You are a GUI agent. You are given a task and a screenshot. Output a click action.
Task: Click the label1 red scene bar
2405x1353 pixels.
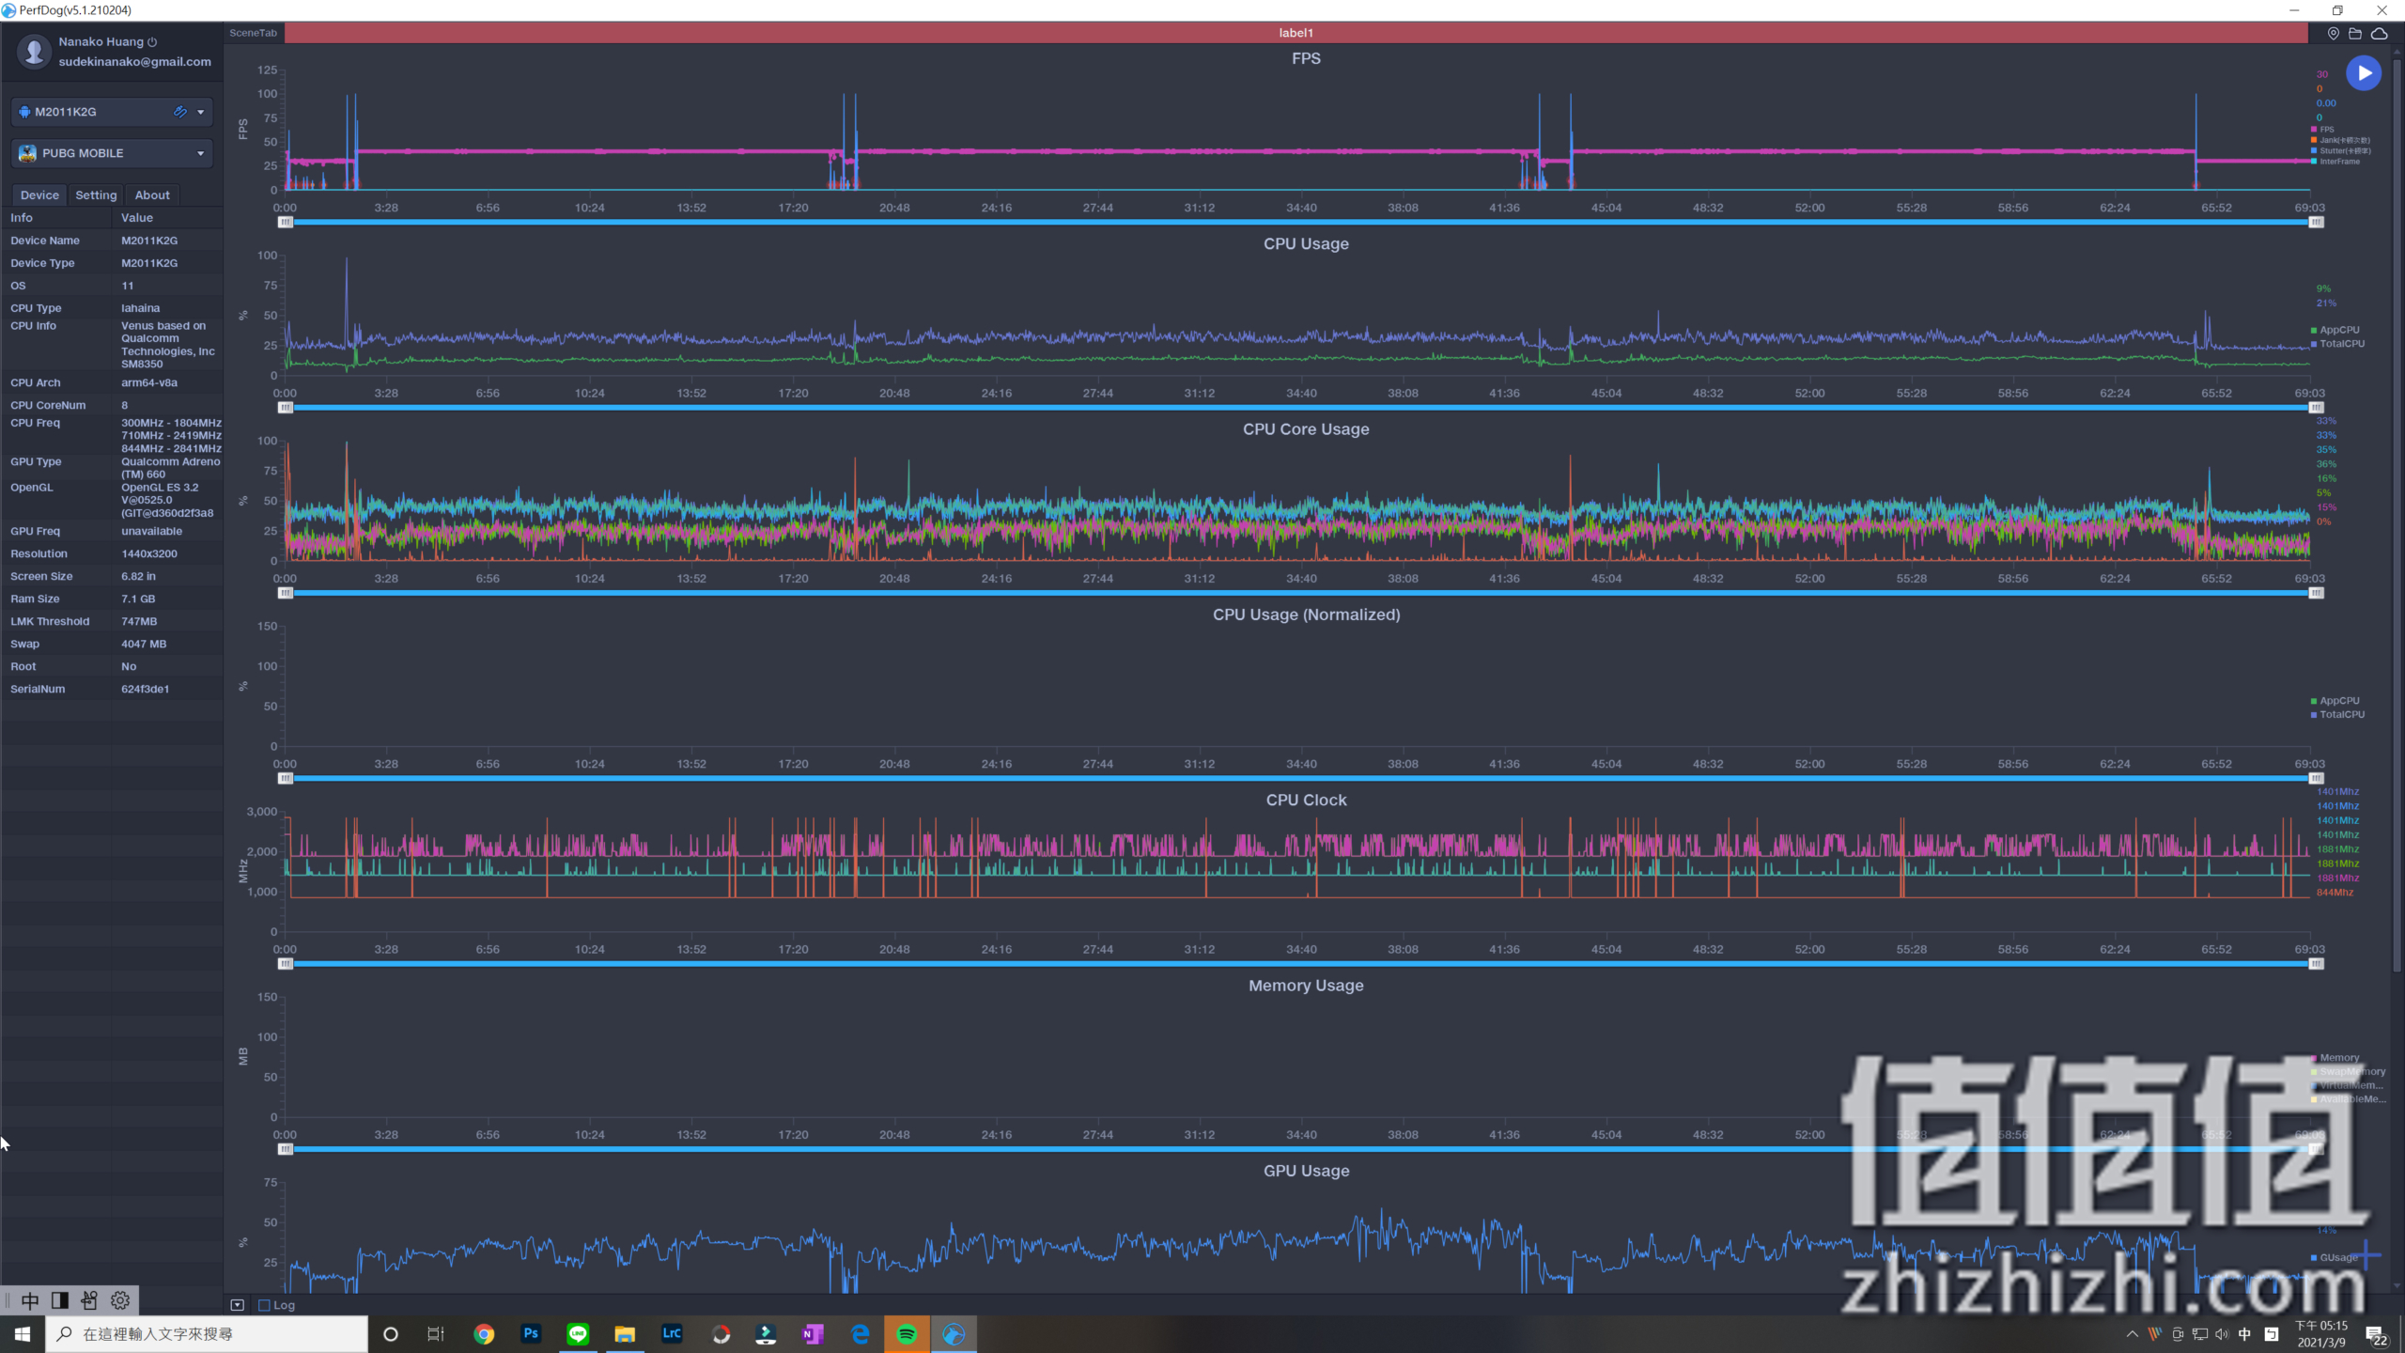(x=1296, y=33)
